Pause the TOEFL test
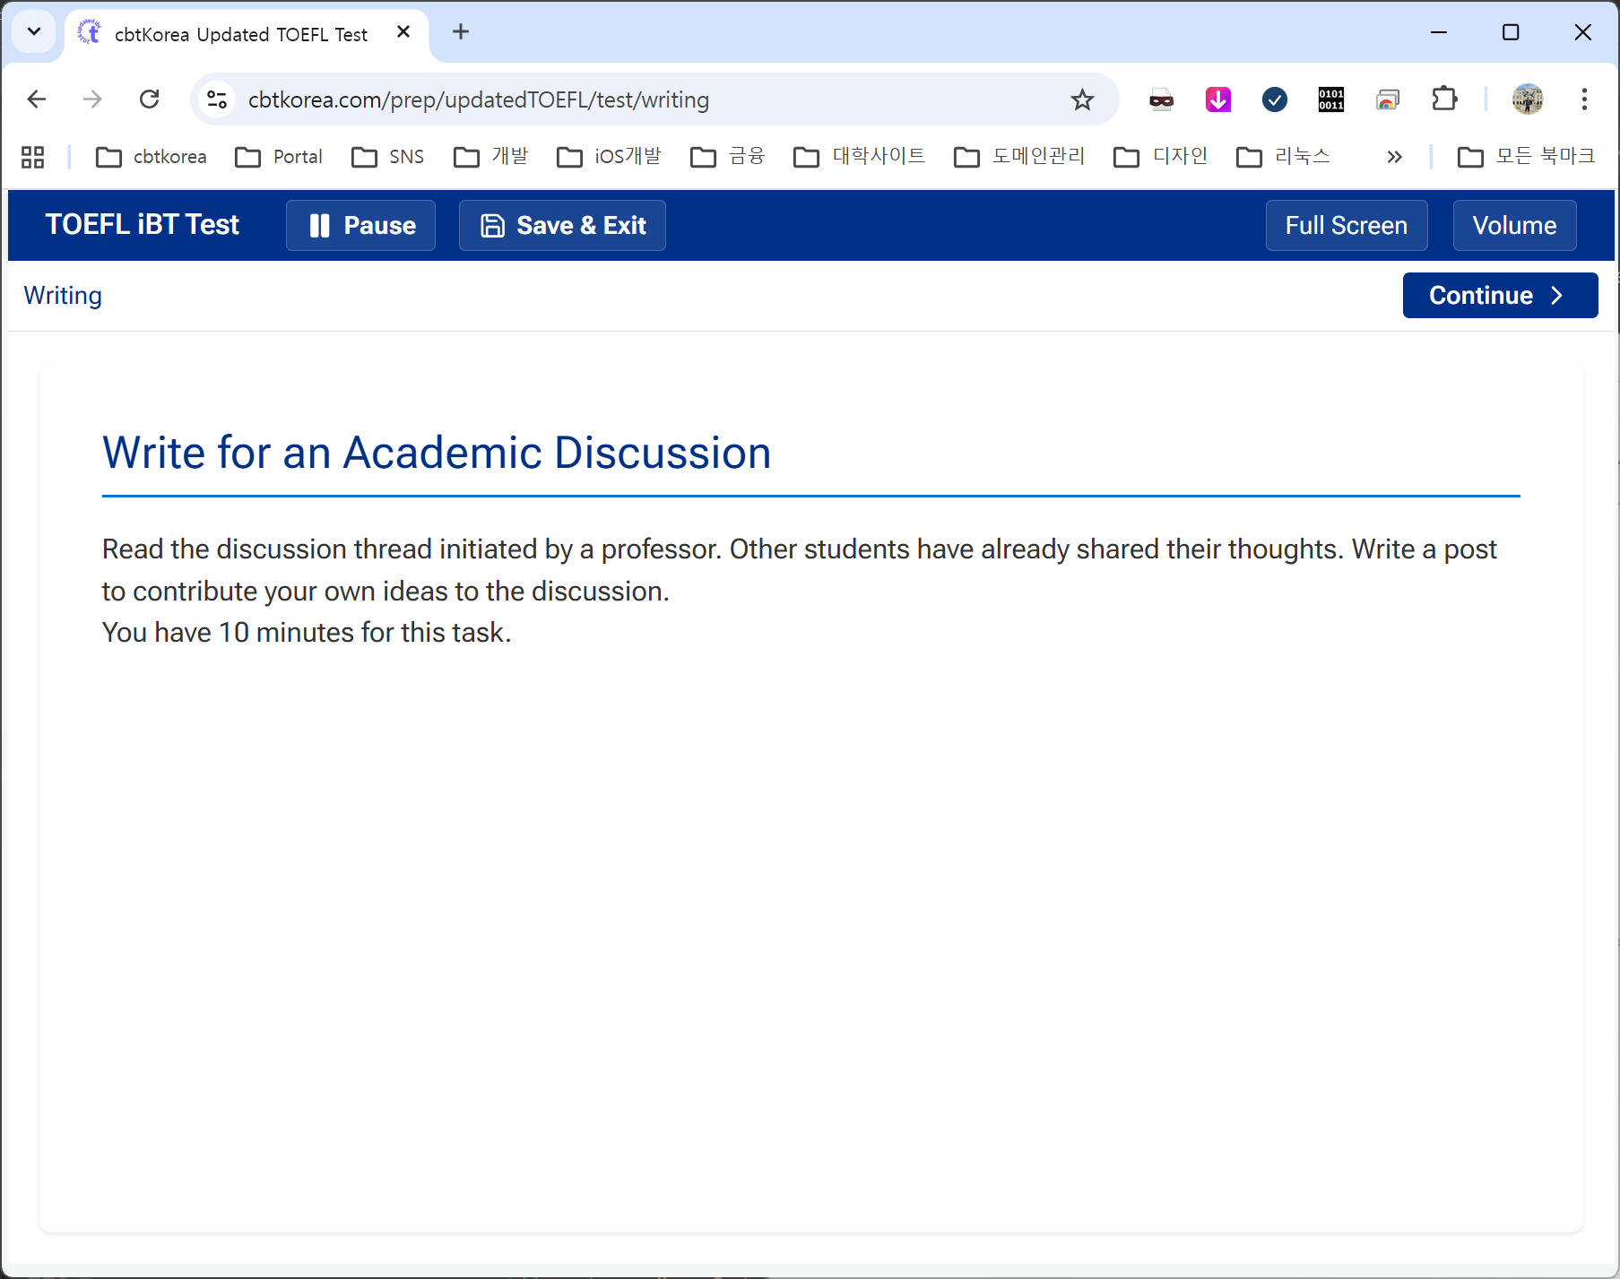1620x1279 pixels. coord(360,225)
